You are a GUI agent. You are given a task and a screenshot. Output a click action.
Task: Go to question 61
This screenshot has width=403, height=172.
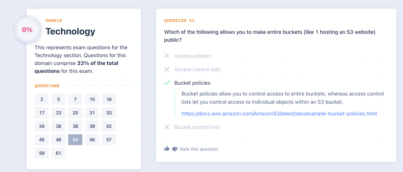59,153
